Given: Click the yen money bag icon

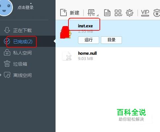Looking at the screenshot, I should (x=157, y=13).
